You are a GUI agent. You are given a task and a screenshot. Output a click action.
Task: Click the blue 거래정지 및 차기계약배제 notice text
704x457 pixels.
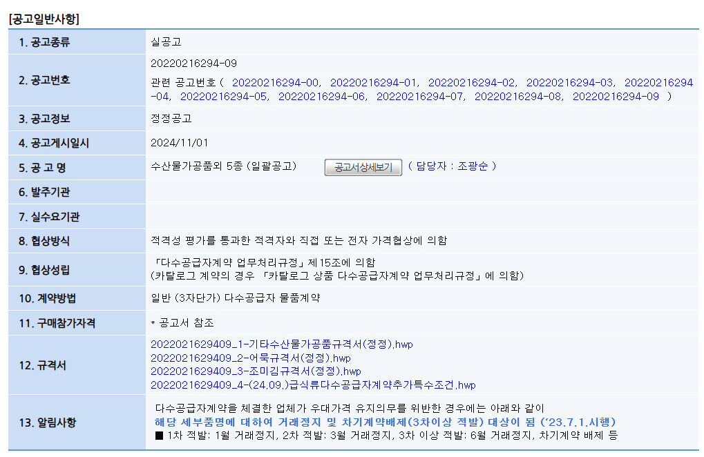pos(385,422)
